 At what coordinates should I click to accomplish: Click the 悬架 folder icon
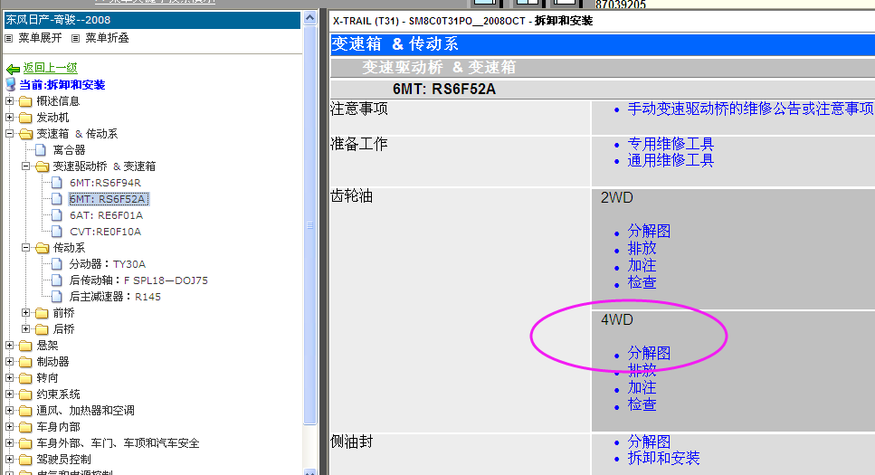click(x=25, y=346)
